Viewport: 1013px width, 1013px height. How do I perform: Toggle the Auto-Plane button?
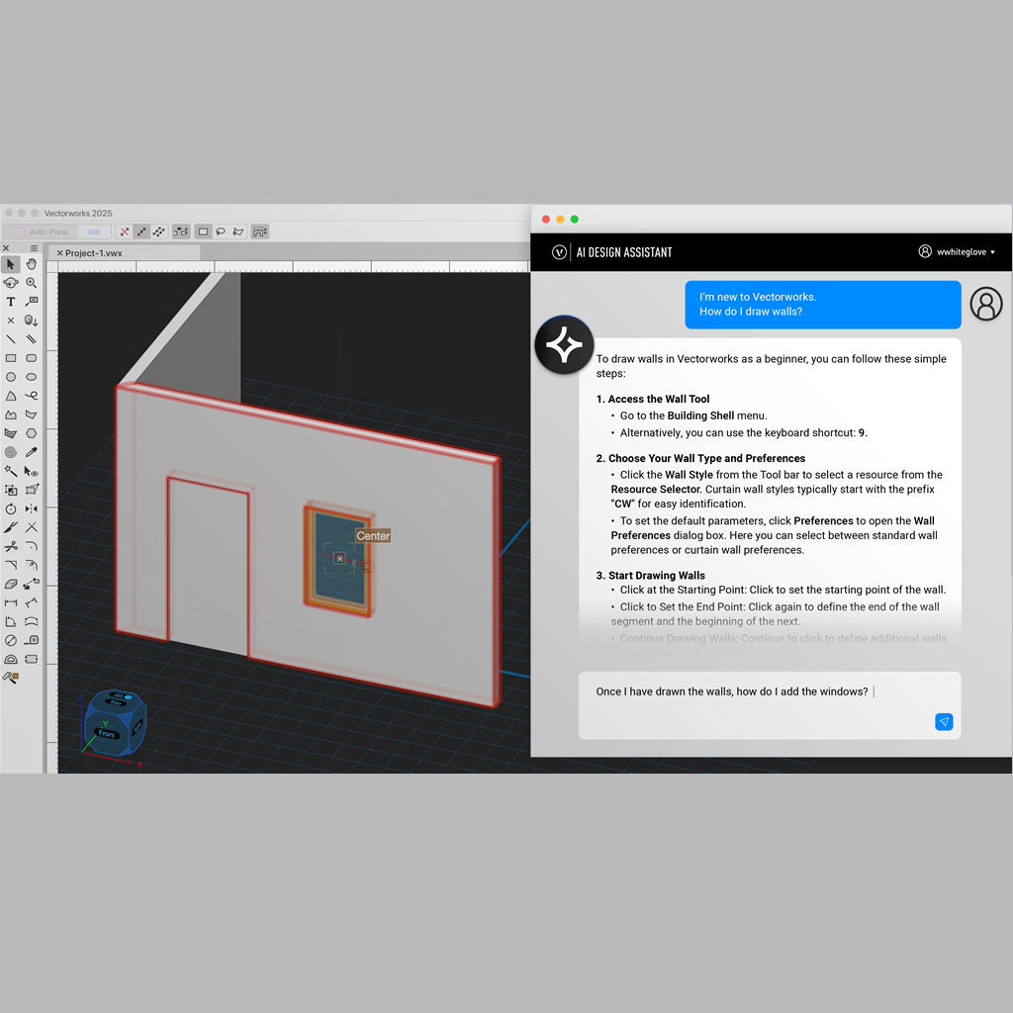[42, 231]
